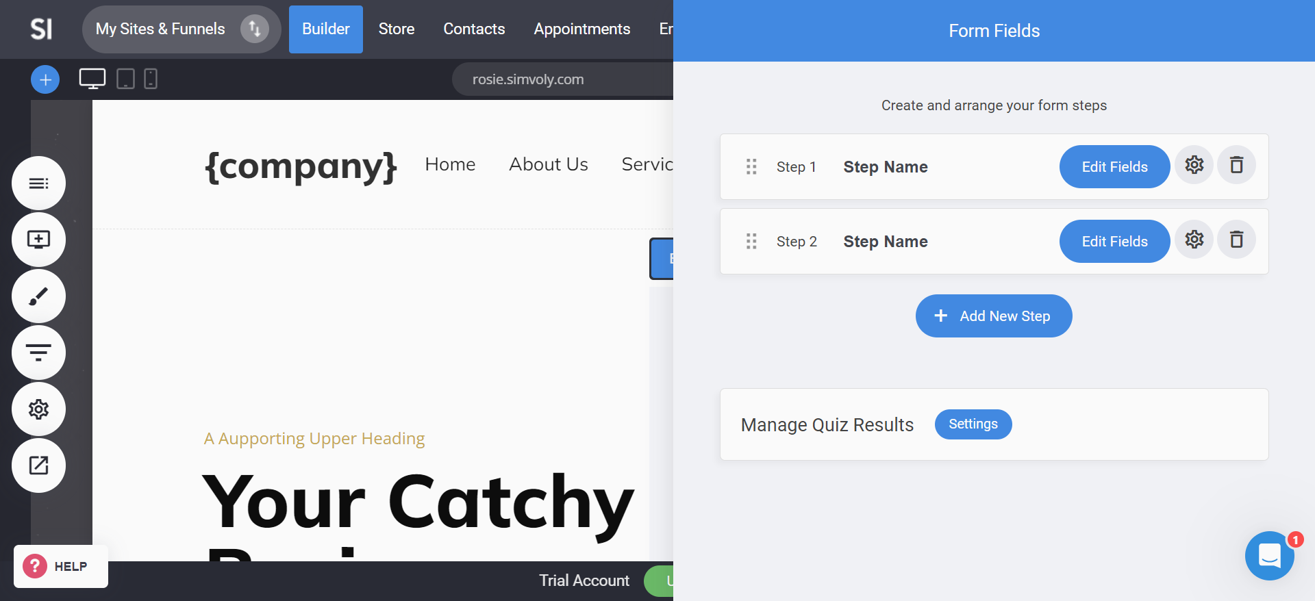Open Manage Quiz Results Settings
The height and width of the screenshot is (601, 1315).
pyautogui.click(x=973, y=424)
